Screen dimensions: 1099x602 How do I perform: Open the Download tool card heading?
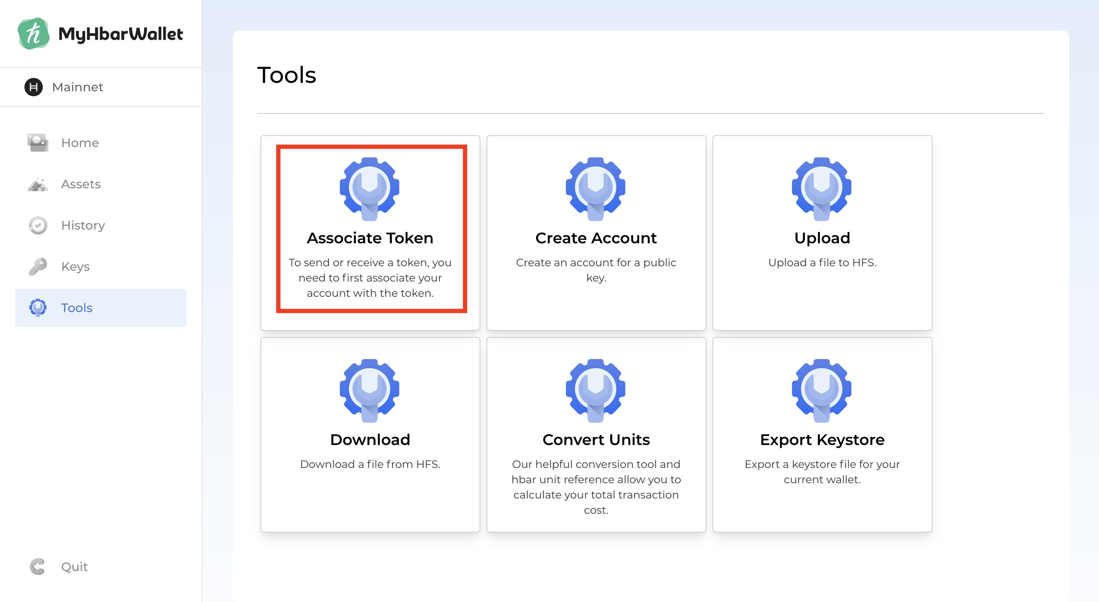pyautogui.click(x=370, y=440)
